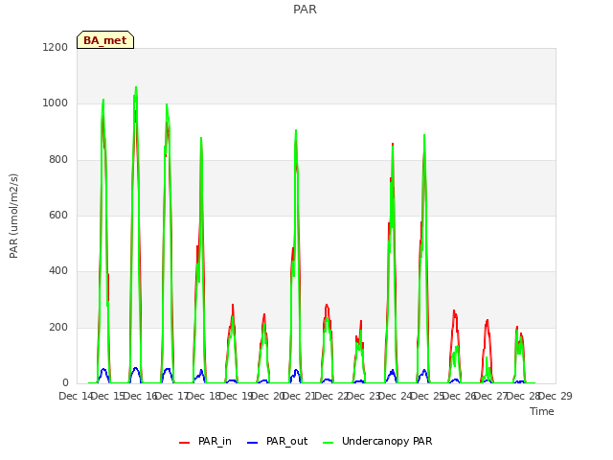This screenshot has width=613, height=460.
Task: Click the 400 y-axis tick label
Action: [58, 270]
